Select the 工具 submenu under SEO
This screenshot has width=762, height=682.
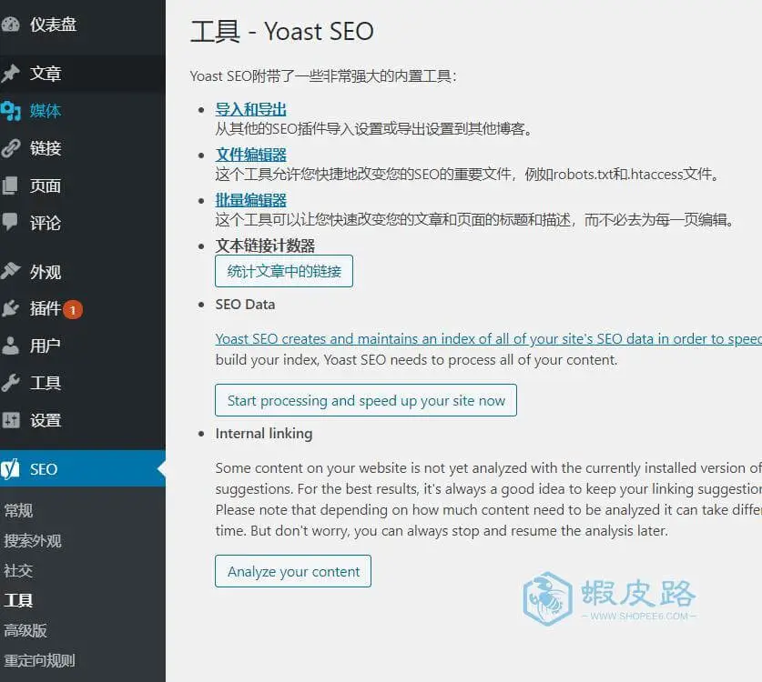[x=18, y=600]
